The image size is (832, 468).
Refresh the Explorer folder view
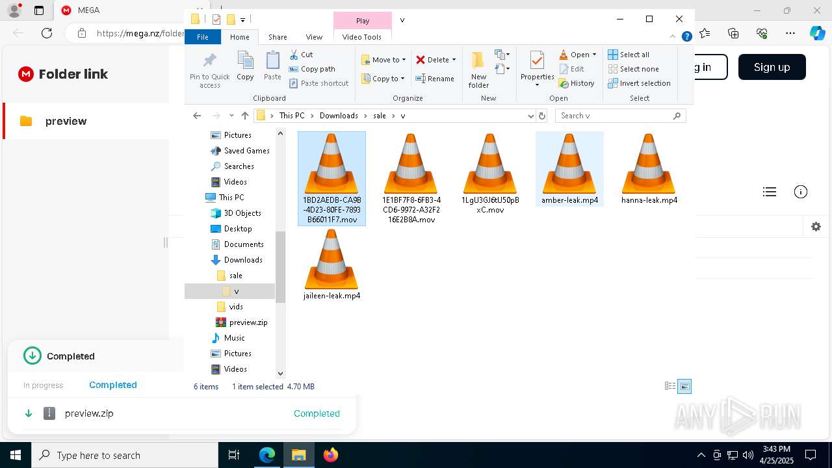point(542,116)
